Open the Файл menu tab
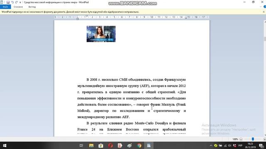Image resolution: width=266 pixels, height=149 pixels. 5,7
